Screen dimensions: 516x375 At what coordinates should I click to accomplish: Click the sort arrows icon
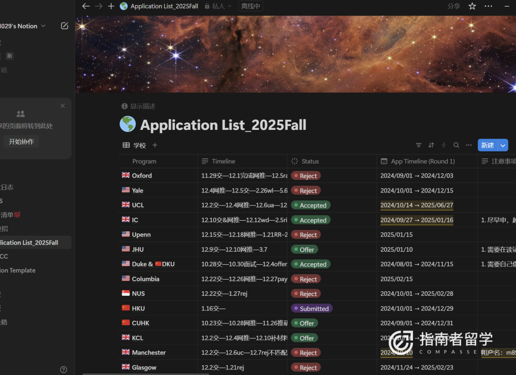pos(431,145)
